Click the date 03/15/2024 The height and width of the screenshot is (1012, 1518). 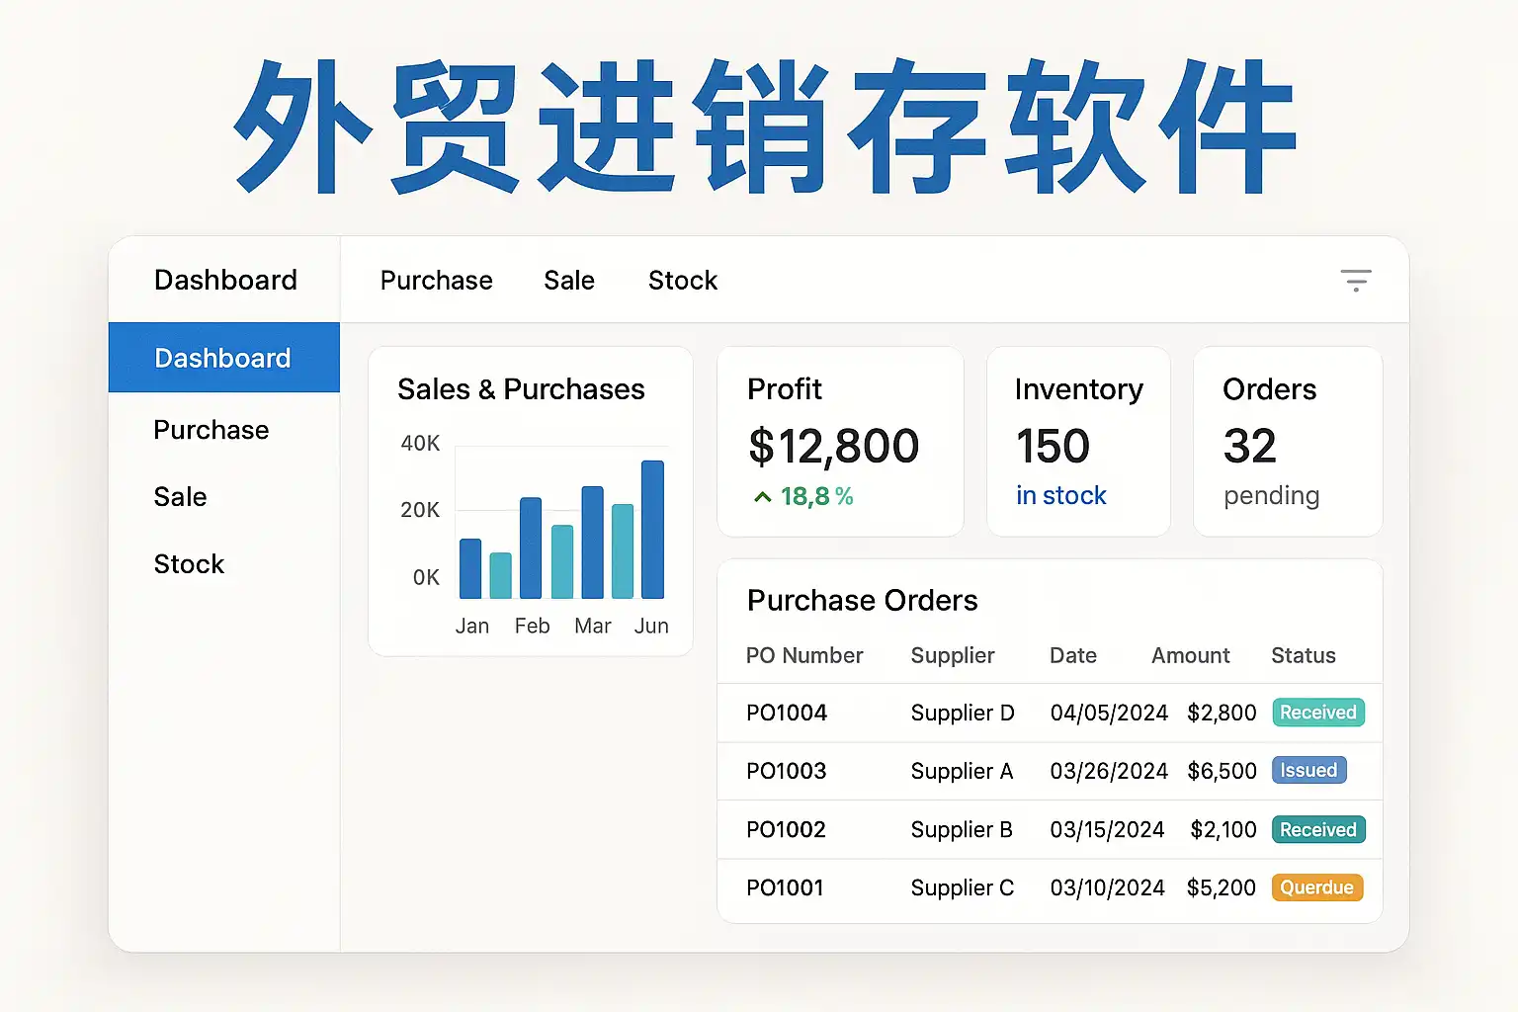(1107, 829)
